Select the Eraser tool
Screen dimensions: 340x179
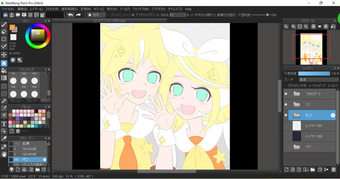[4, 32]
